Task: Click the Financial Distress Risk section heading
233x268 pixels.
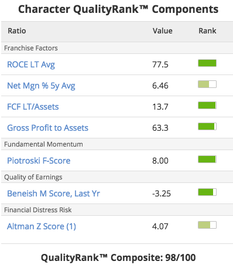Action: click(38, 210)
